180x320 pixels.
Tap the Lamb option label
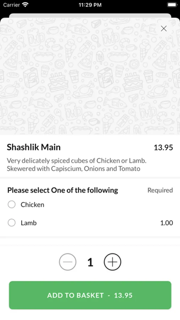29,223
